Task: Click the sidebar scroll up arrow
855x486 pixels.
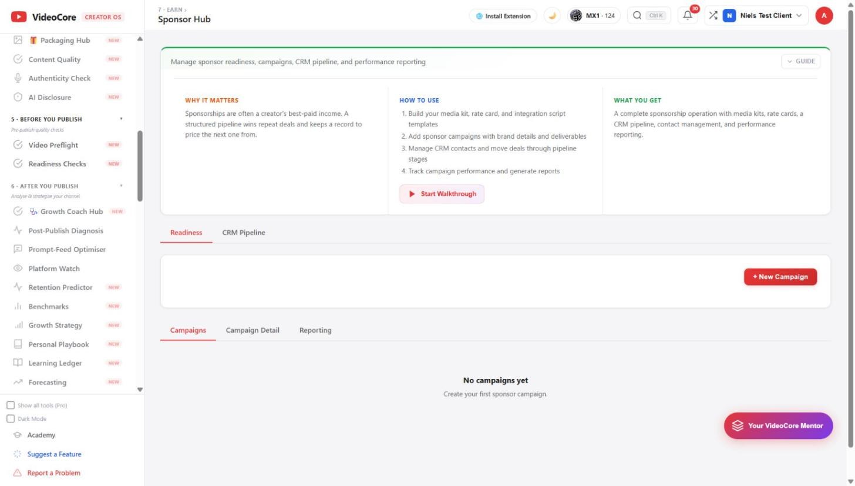Action: 140,39
